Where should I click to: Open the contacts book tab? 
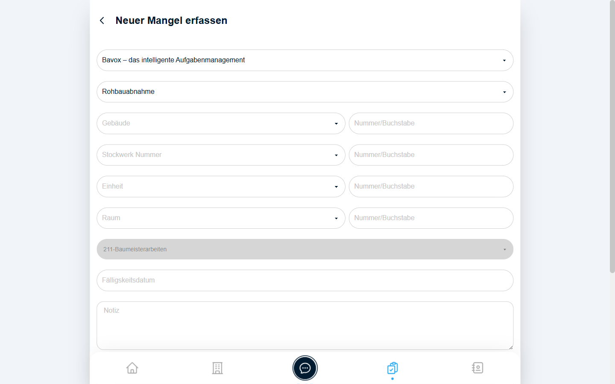pos(477,368)
